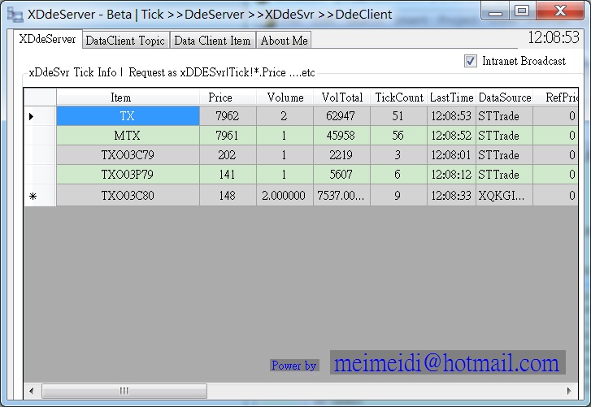
Task: Click the DataSource column header
Action: click(x=504, y=97)
